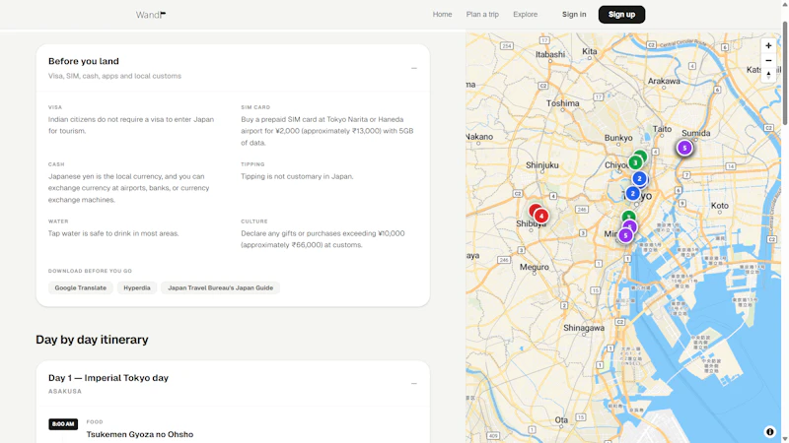This screenshot has height=443, width=789.
Task: Click Taito label on the map
Action: pos(662,129)
